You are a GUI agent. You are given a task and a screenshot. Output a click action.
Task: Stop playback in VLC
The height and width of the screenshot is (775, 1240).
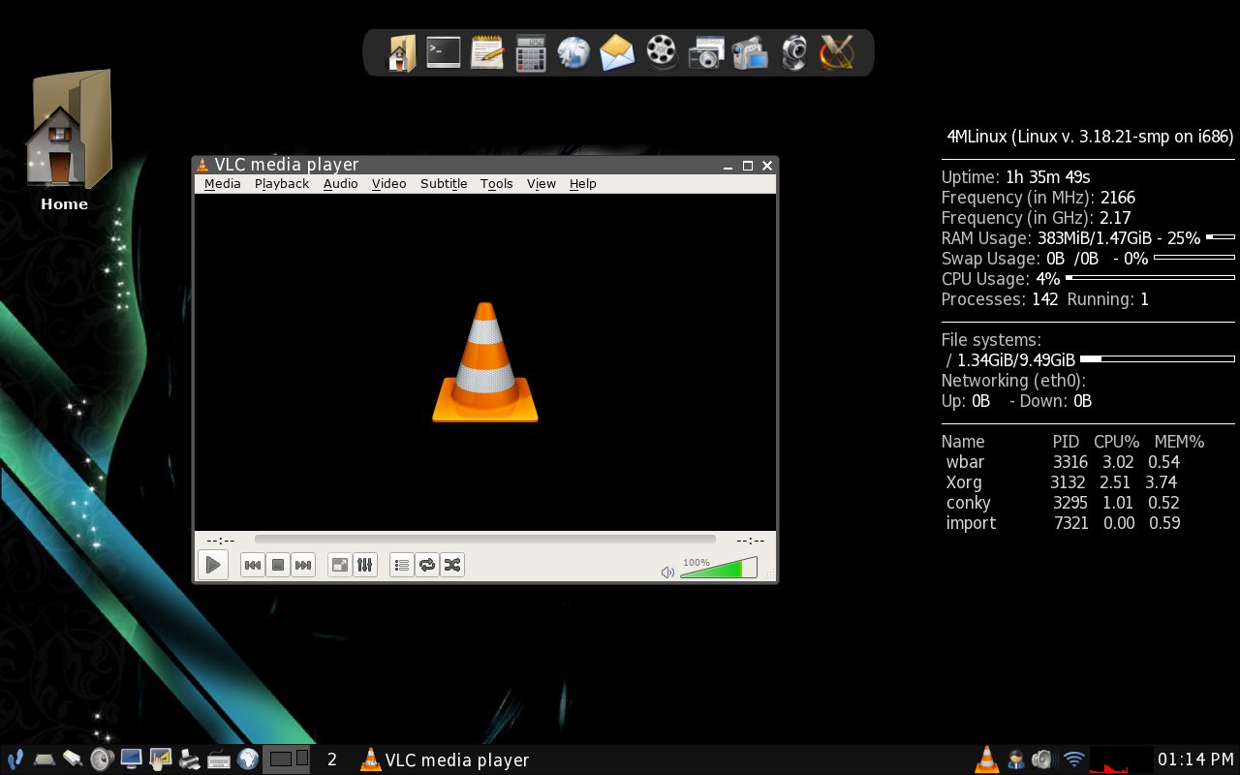pyautogui.click(x=278, y=565)
